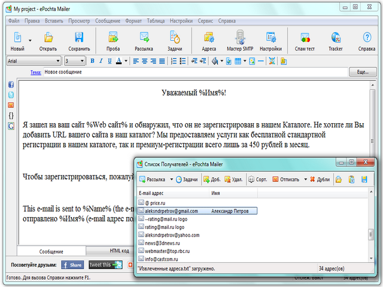The width and height of the screenshot is (383, 287).
Task: Remove duplicates with Дубли button
Action: 320,179
